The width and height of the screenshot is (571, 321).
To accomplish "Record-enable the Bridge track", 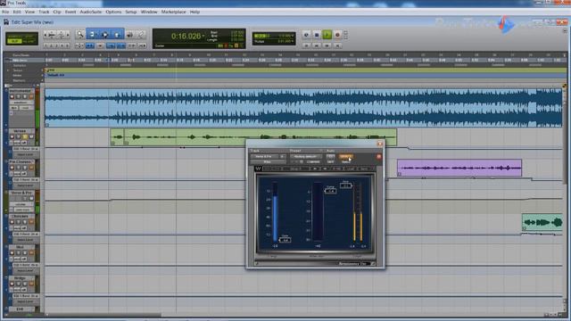I will click(12, 284).
